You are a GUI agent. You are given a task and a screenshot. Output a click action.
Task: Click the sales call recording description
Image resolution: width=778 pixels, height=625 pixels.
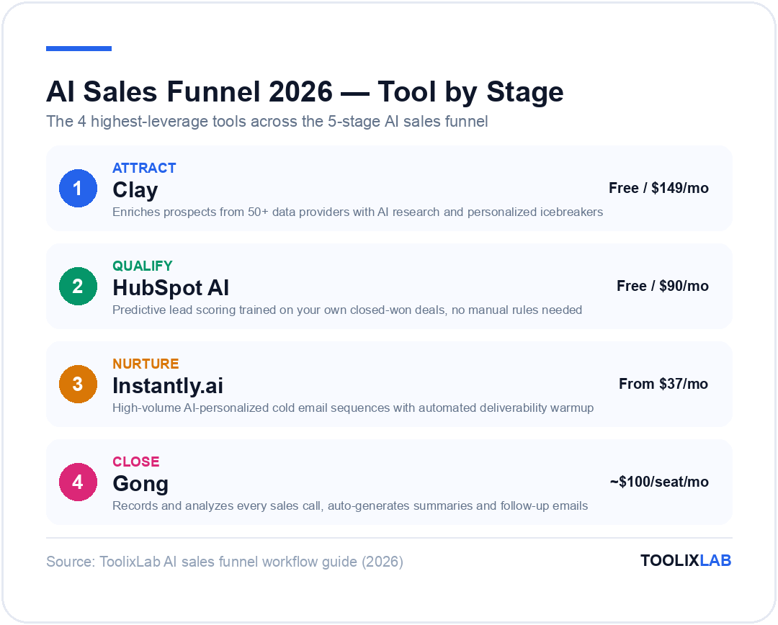point(350,506)
